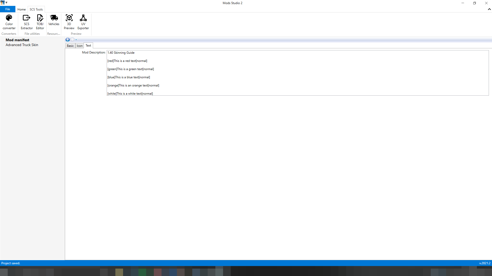
Task: Open the UV Exporter
Action: tap(83, 22)
